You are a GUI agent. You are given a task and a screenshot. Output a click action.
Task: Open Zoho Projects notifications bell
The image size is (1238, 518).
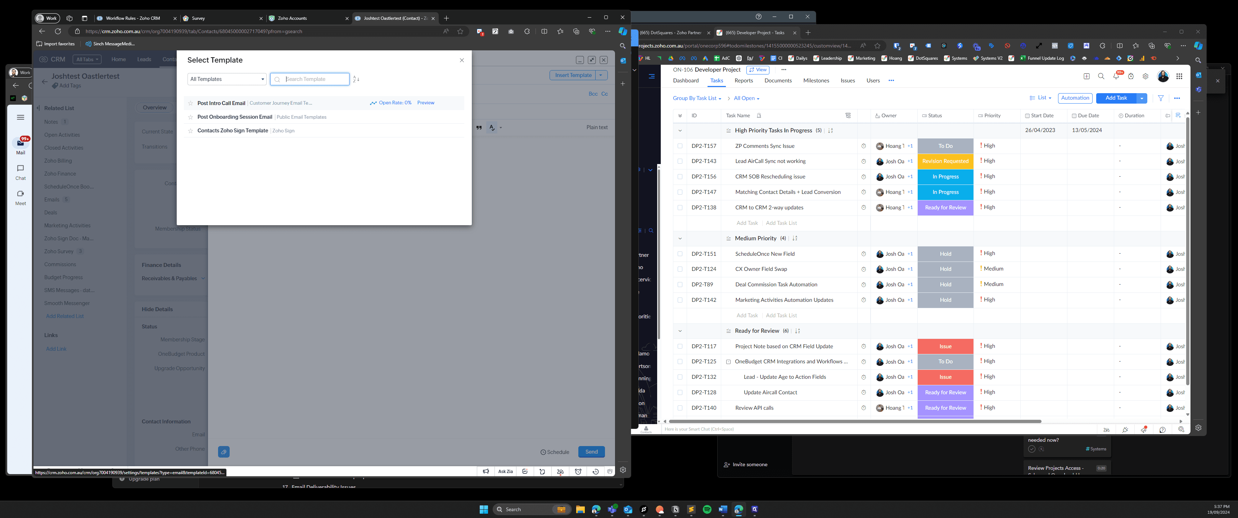(x=1116, y=76)
